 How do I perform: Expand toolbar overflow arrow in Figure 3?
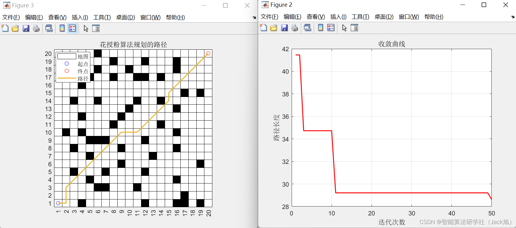click(254, 18)
